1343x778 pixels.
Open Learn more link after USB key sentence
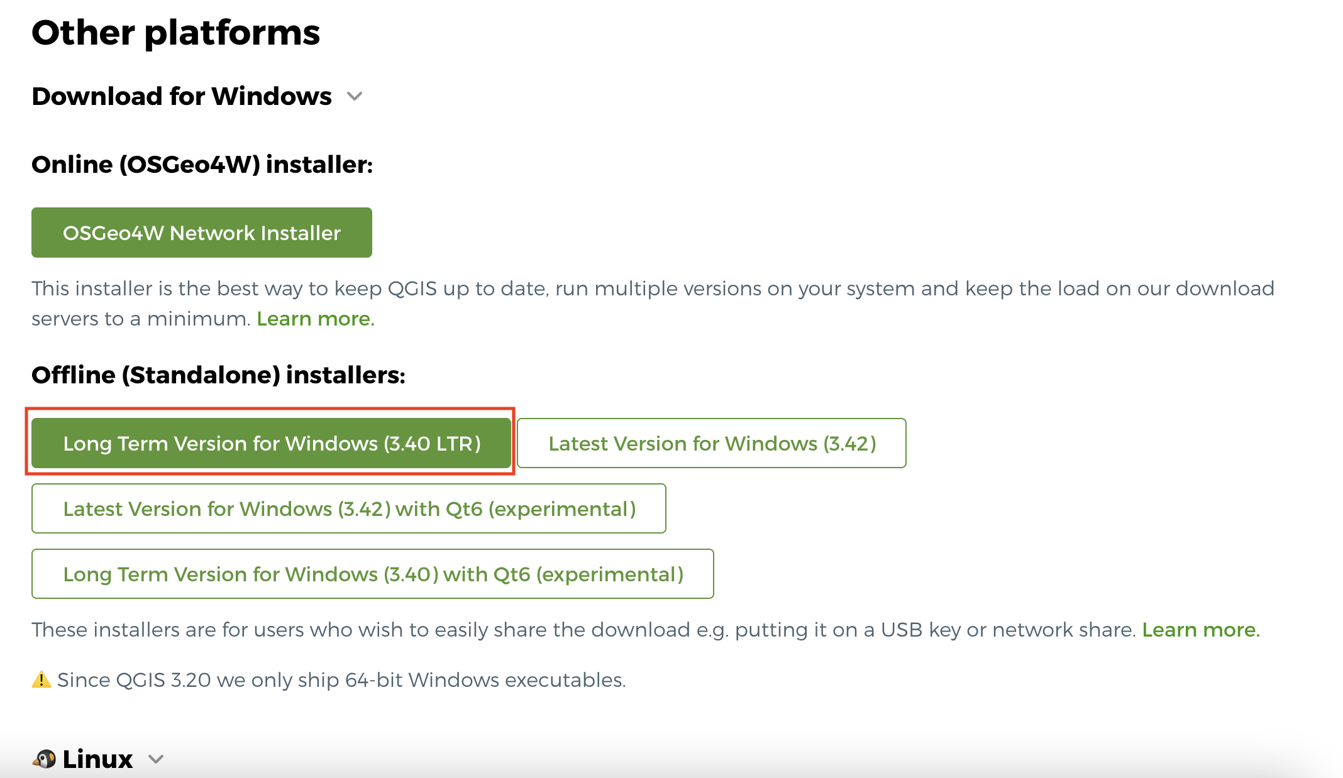pos(1200,630)
